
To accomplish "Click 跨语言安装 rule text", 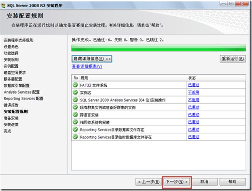I will pyautogui.click(x=89, y=115).
